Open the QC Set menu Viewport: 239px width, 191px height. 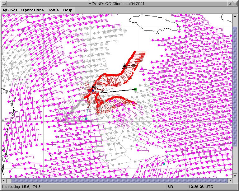pyautogui.click(x=10, y=10)
